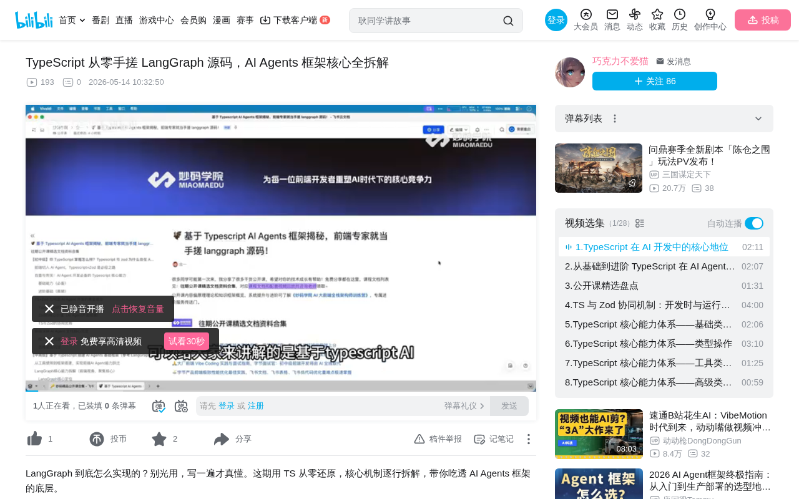Open 游戏中心 in navigation bar
Screen dimensions: 799x499
(157, 20)
